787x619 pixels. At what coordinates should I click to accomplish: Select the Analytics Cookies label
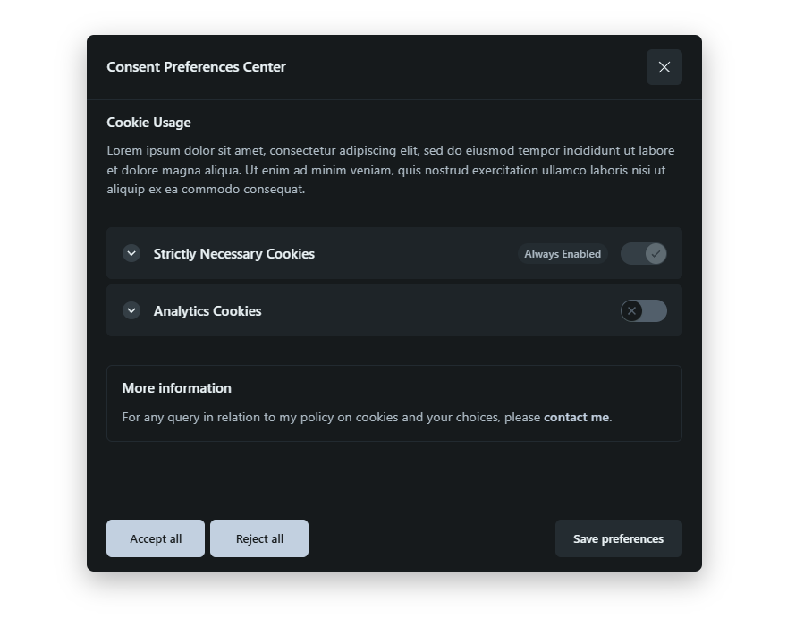pos(207,310)
